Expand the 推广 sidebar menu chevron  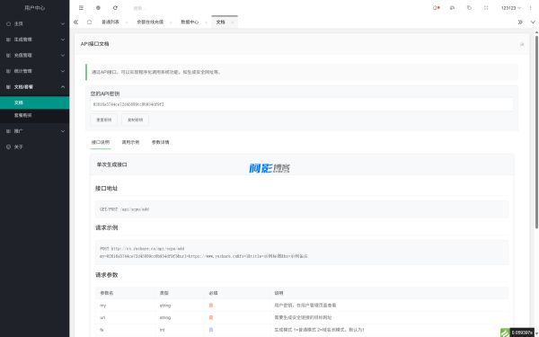63,131
